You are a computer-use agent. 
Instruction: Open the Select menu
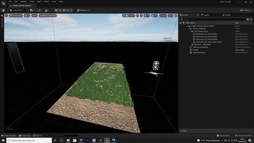(x=46, y=2)
